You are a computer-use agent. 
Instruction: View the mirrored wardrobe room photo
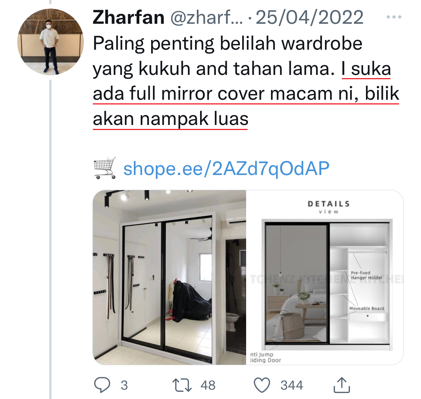point(169,277)
